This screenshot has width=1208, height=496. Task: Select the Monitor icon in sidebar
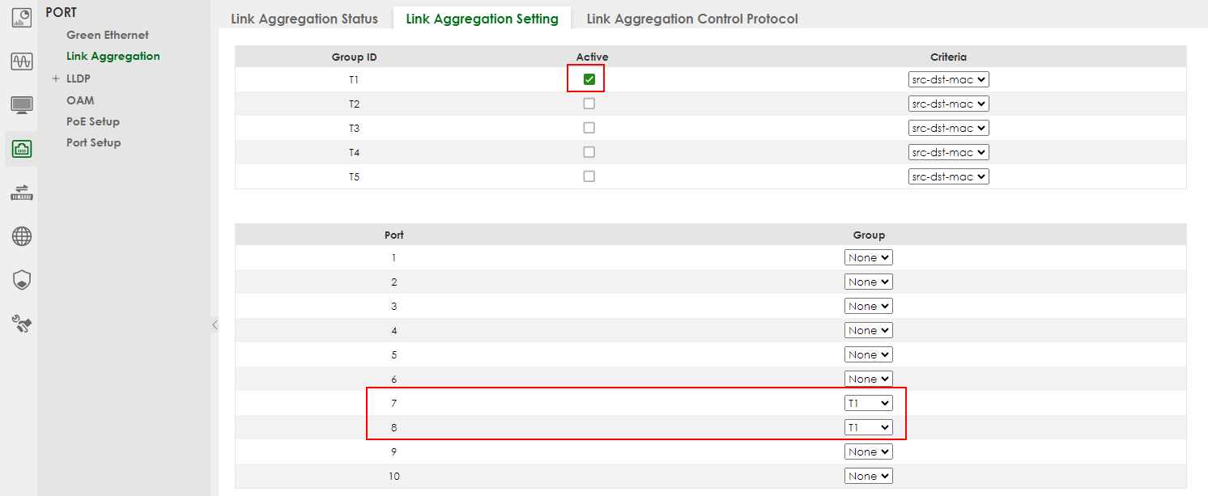pos(21,61)
